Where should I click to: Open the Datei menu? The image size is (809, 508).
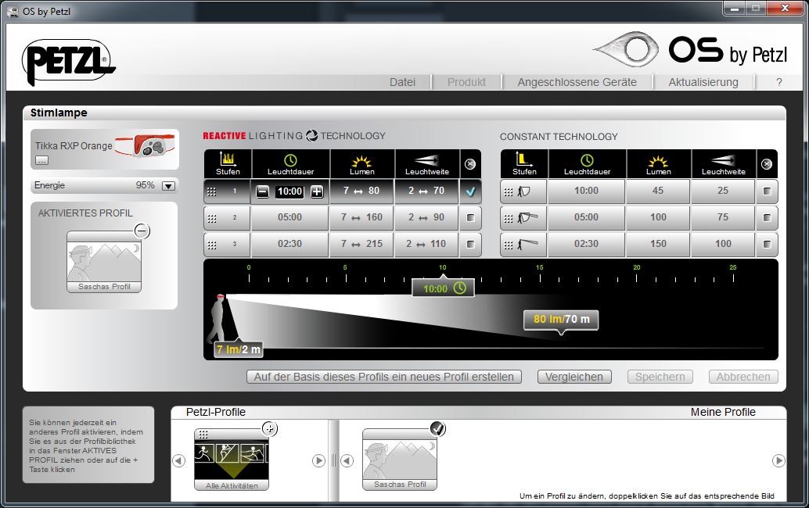(x=402, y=82)
